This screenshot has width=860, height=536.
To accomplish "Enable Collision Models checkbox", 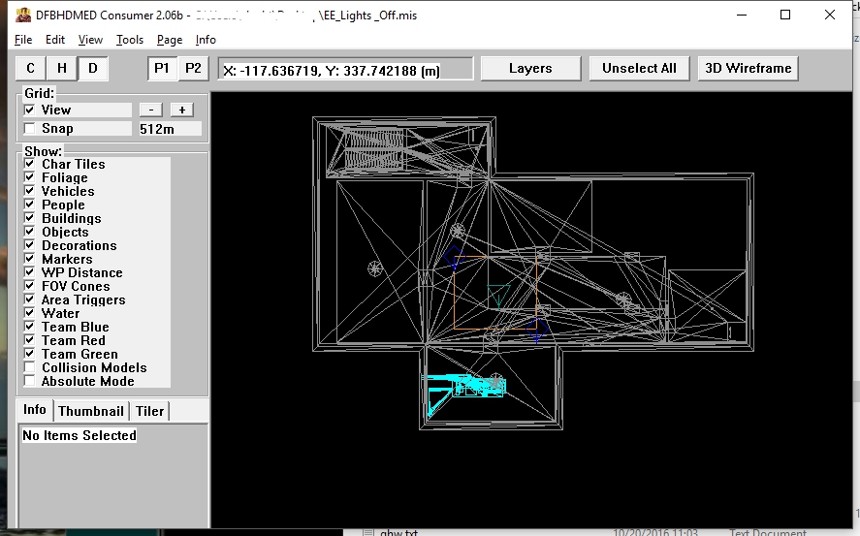I will point(30,367).
